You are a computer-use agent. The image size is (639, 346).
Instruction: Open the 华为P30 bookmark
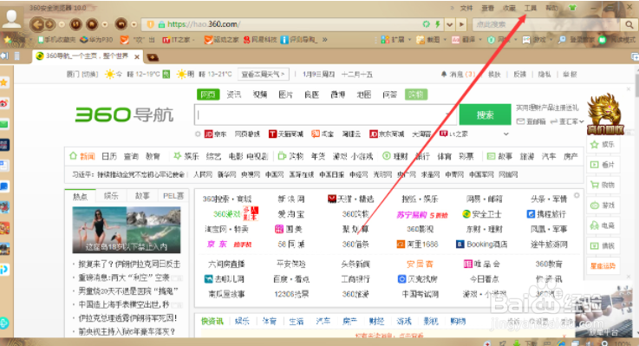[96, 40]
